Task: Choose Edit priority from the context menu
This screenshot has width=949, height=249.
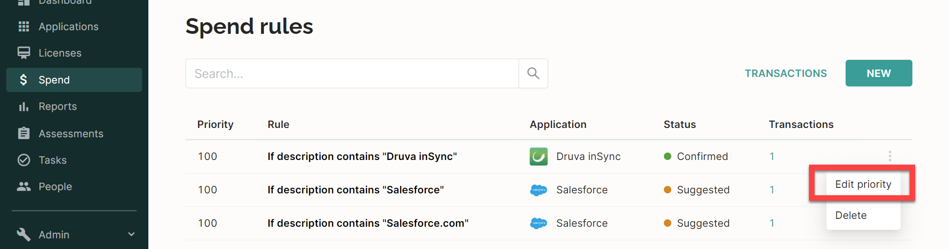Action: click(x=863, y=184)
